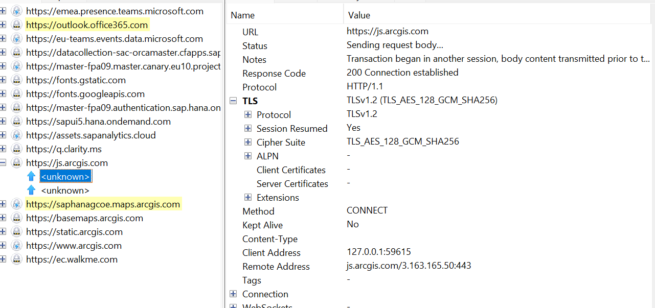Collapse the TLS section in details
Viewport: 655px width, 308px height.
tap(234, 101)
